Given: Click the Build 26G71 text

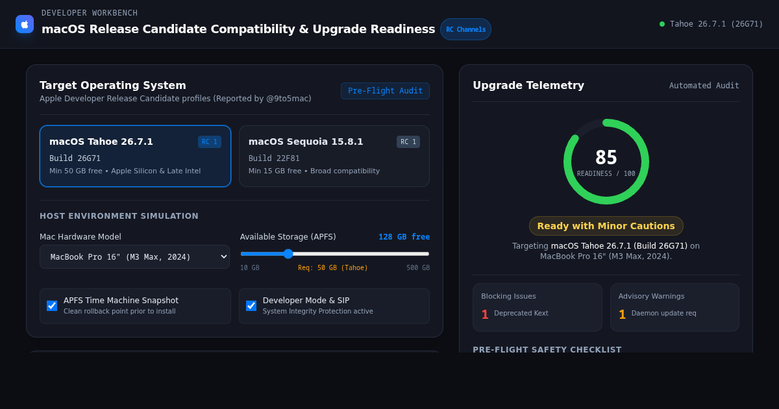Looking at the screenshot, I should 75,158.
